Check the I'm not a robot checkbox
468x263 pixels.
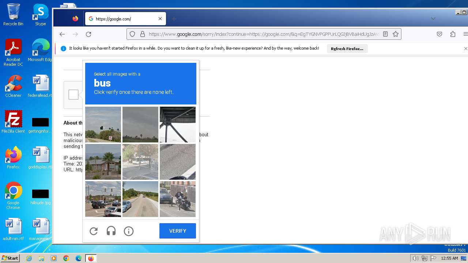pos(73,95)
